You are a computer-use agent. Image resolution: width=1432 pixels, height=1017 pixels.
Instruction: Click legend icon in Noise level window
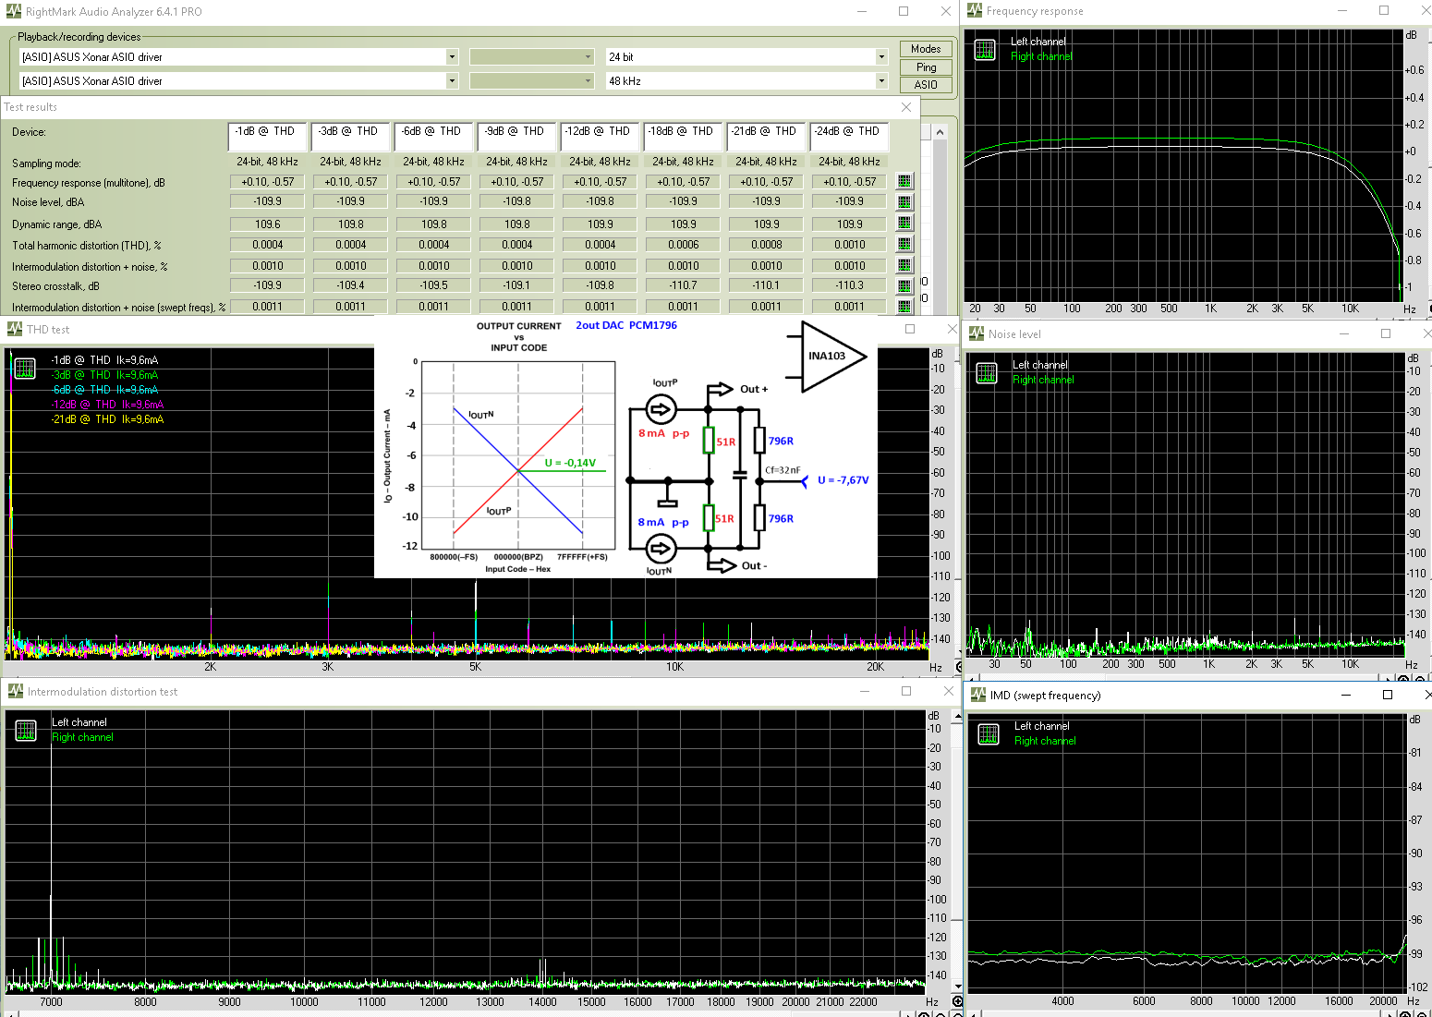coord(987,373)
